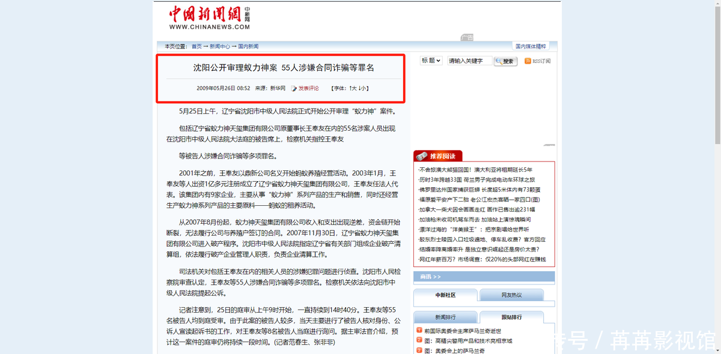Viewport: 721px width, 354px height.
Task: Decrease font size with the 小 arrow
Action: pyautogui.click(x=362, y=88)
